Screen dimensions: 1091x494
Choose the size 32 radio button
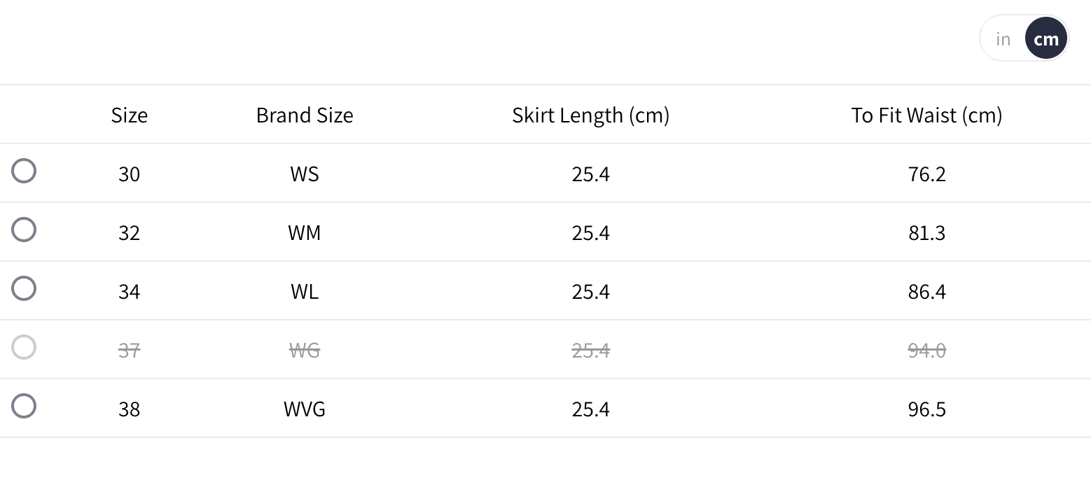click(x=24, y=230)
